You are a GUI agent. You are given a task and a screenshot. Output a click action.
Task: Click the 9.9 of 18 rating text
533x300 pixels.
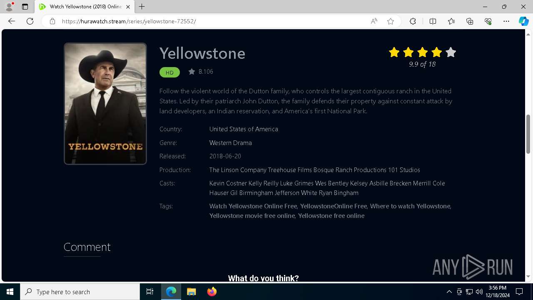422,64
